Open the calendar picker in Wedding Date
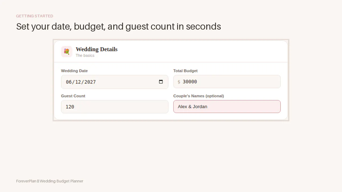This screenshot has height=192, width=342. click(x=161, y=82)
